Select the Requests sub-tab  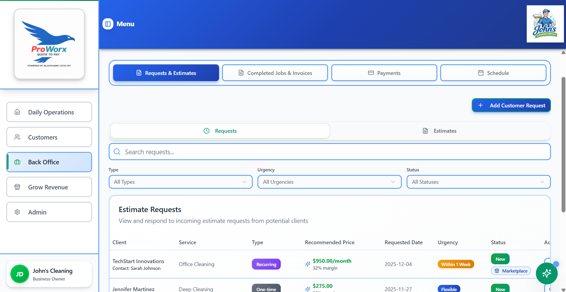220,131
